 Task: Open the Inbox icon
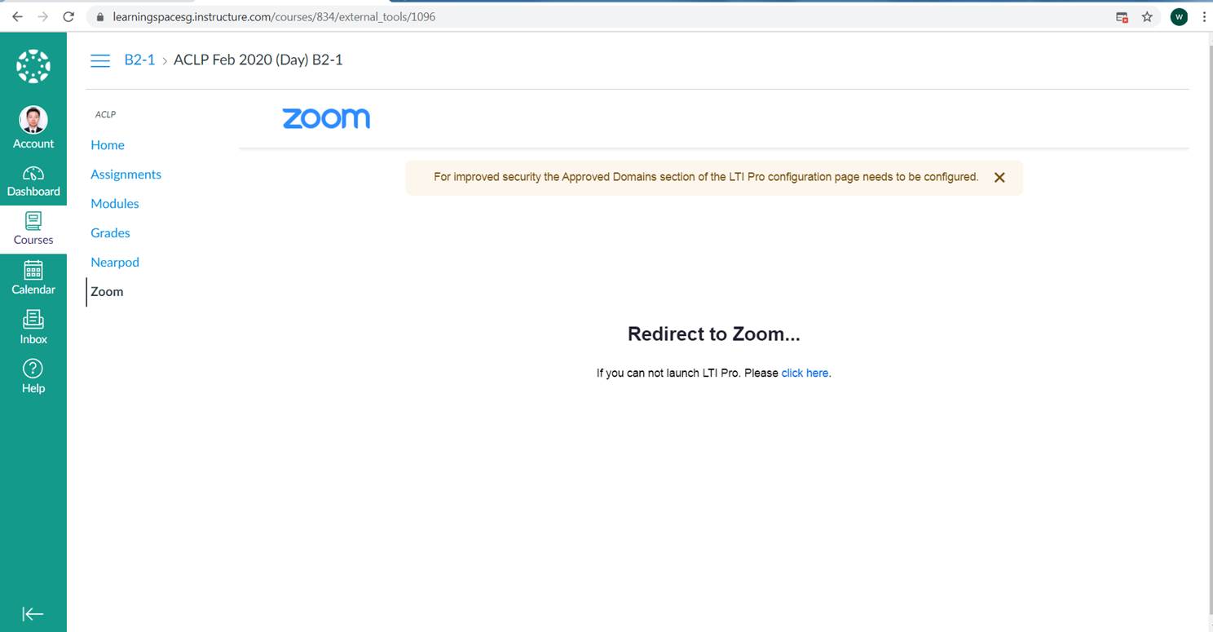tap(33, 319)
